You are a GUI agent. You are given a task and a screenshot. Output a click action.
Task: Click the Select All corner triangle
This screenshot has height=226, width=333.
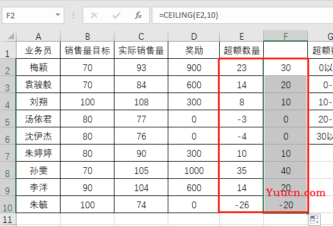(x=11, y=36)
